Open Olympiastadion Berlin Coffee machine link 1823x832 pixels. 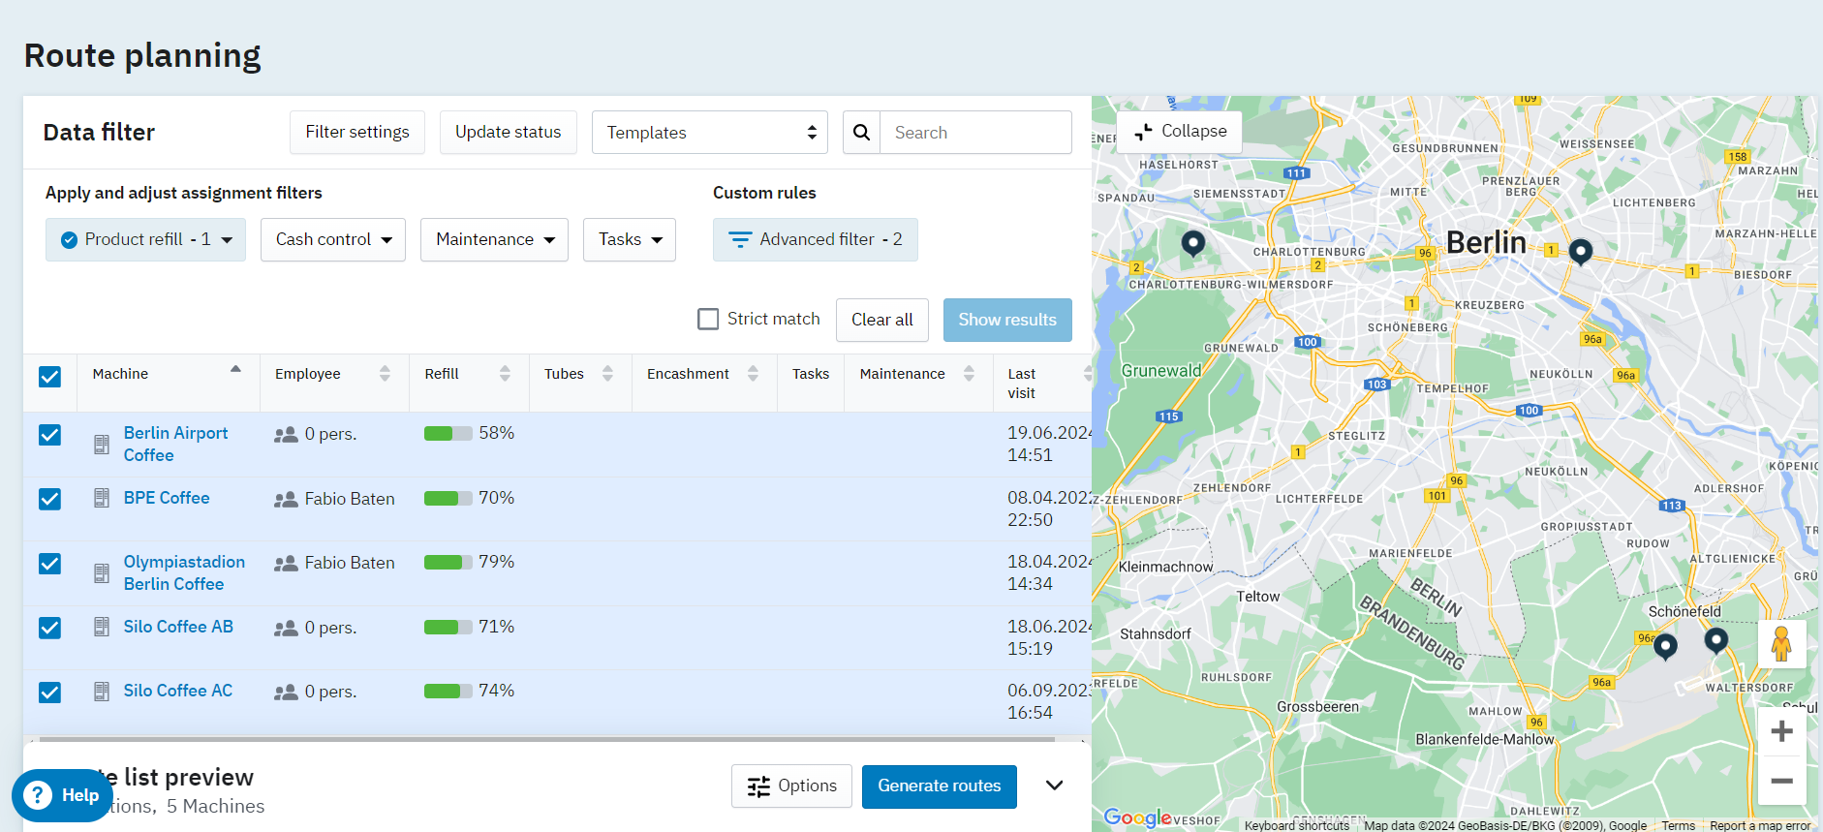point(184,572)
